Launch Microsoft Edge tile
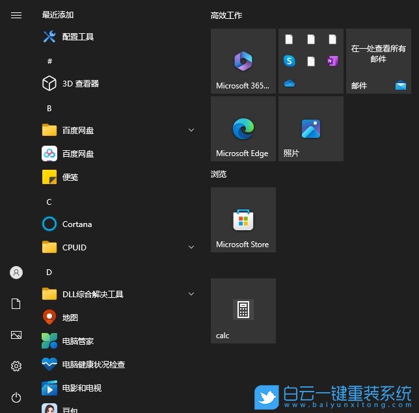The image size is (419, 413). pos(243,129)
